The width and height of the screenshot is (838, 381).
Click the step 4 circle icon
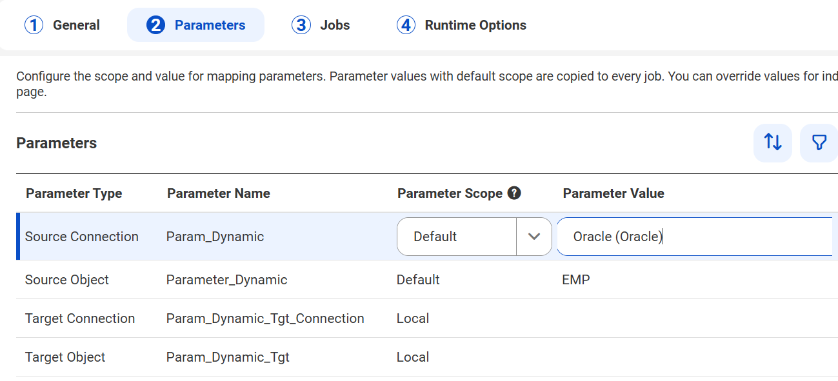pyautogui.click(x=406, y=25)
